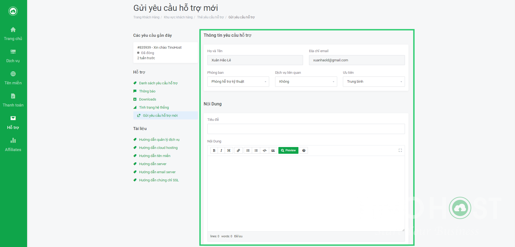Click the Đã lưu status text

[x=238, y=236]
